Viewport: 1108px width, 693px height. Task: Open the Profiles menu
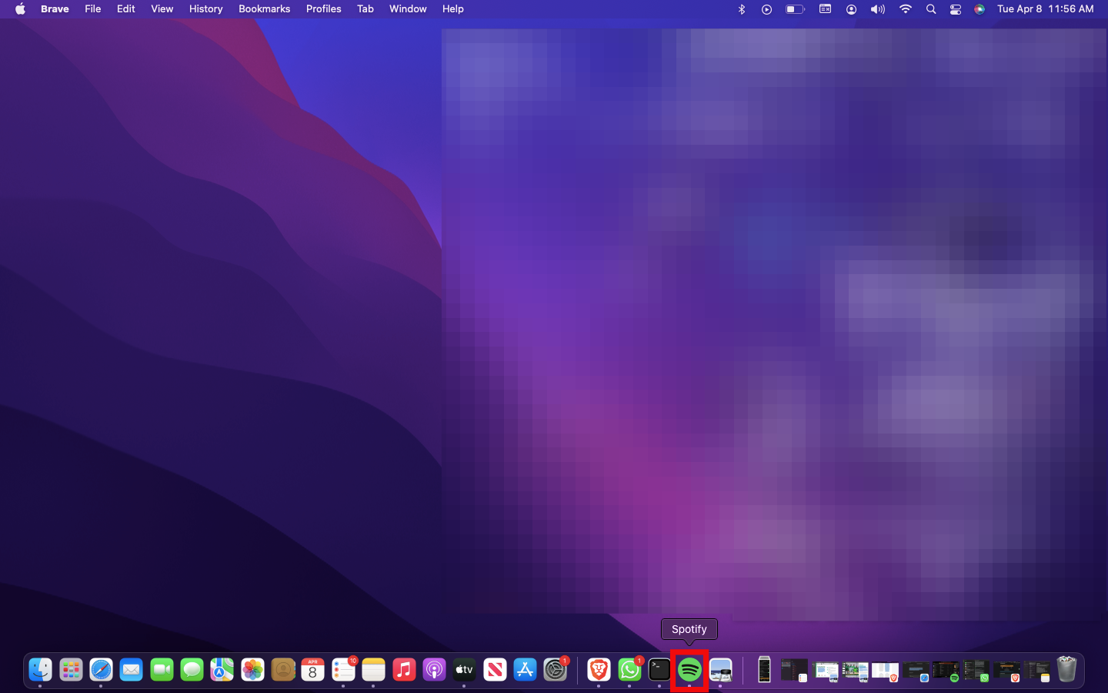tap(323, 9)
